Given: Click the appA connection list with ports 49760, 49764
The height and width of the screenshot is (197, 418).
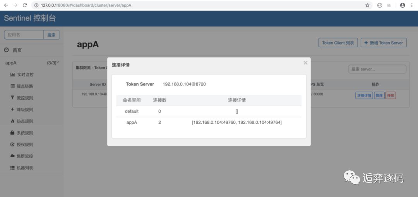Looking at the screenshot, I should [237, 123].
